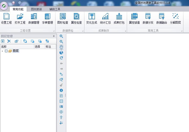Viewport: 189px width, 132px height.
Task: Open 字典管理 dictionary management
Action: [47, 18]
